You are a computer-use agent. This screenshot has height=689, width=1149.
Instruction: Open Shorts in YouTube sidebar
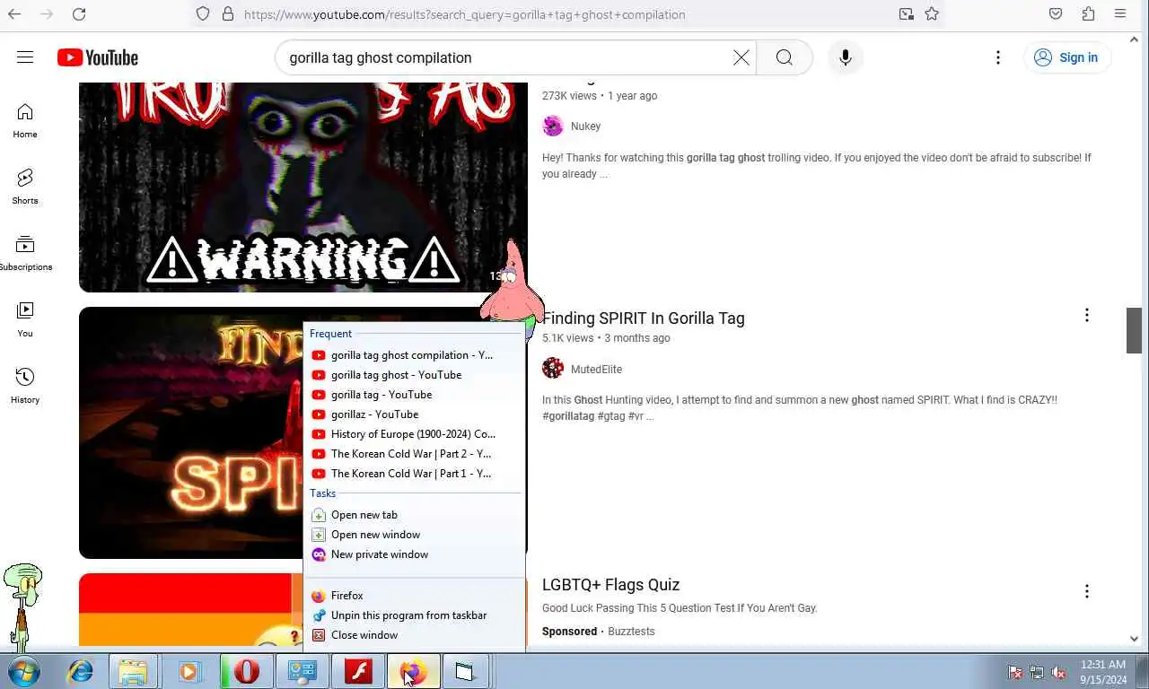coord(25,188)
